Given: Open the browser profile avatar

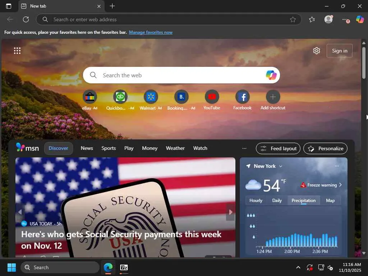Looking at the screenshot, I should pos(328,19).
